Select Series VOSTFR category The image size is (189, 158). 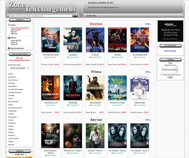(16, 41)
